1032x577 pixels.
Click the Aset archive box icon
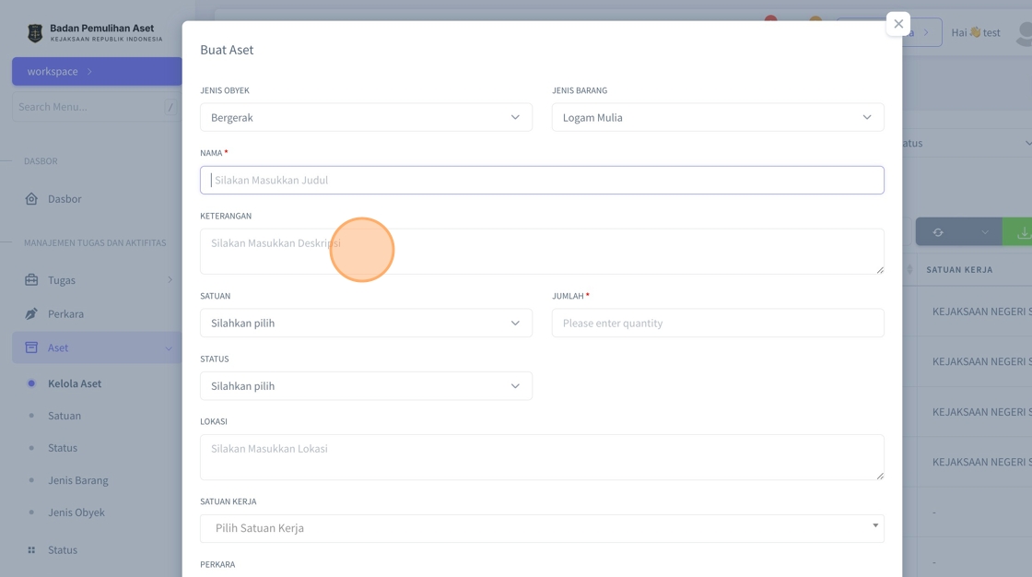click(x=31, y=347)
